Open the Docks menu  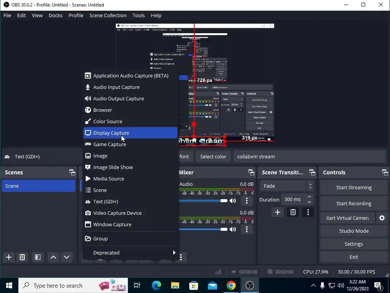tap(56, 15)
